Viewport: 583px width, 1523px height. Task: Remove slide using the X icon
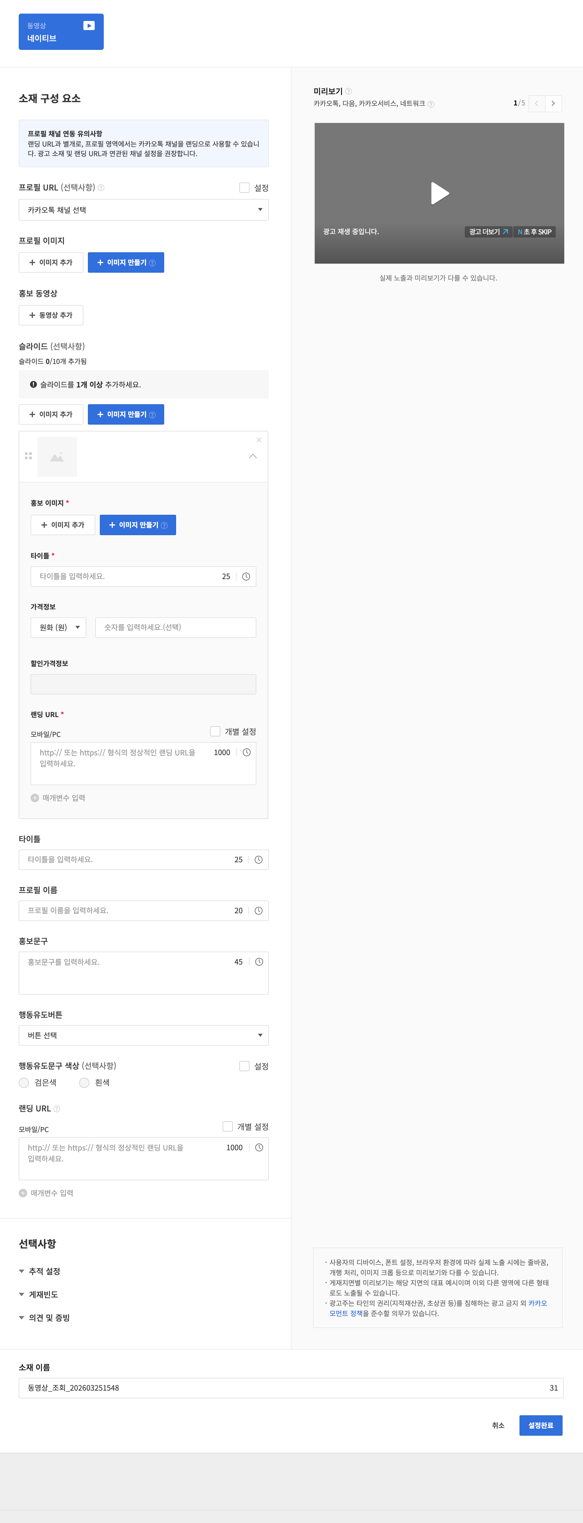coord(259,440)
